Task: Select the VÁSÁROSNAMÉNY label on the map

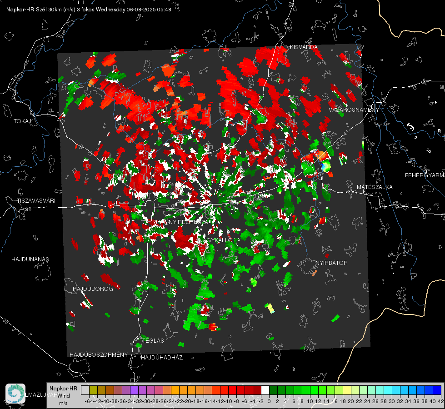Action: 354,110
